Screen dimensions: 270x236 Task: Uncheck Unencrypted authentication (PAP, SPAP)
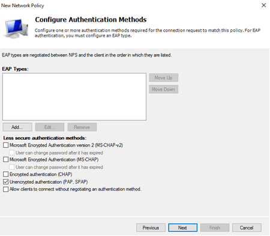point(6,182)
